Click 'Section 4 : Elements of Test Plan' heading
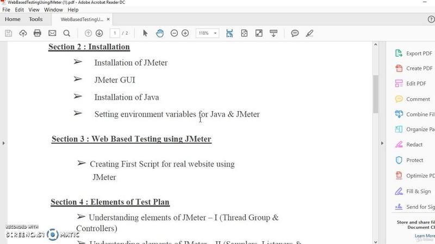435x244 pixels. 110,202
